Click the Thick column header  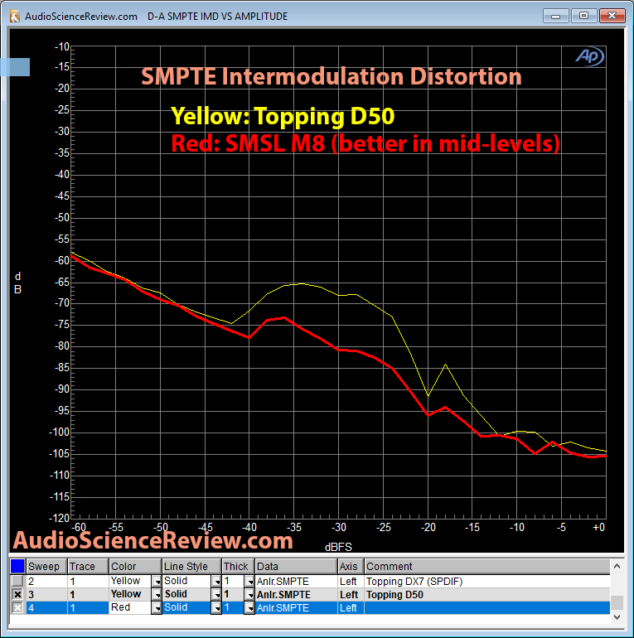pyautogui.click(x=239, y=567)
